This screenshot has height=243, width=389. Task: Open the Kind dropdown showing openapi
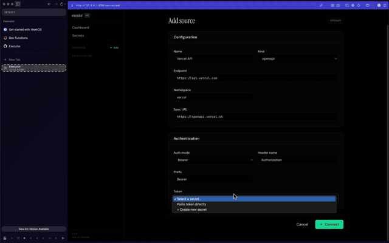(298, 59)
